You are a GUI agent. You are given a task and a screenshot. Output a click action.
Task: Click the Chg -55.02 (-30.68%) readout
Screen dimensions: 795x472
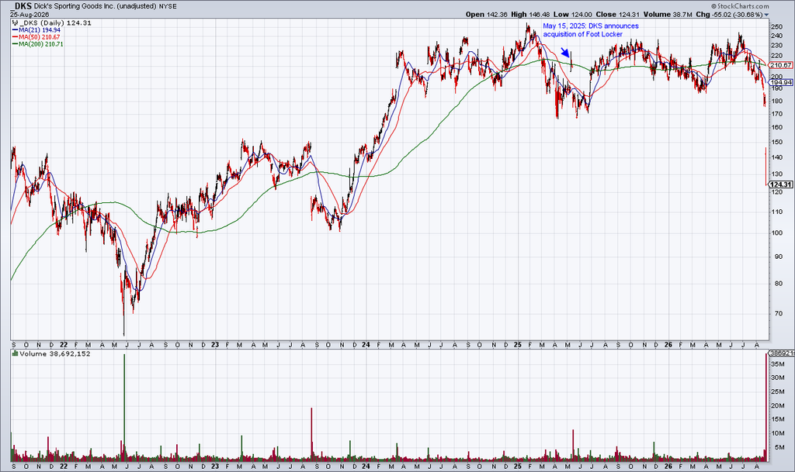(729, 15)
